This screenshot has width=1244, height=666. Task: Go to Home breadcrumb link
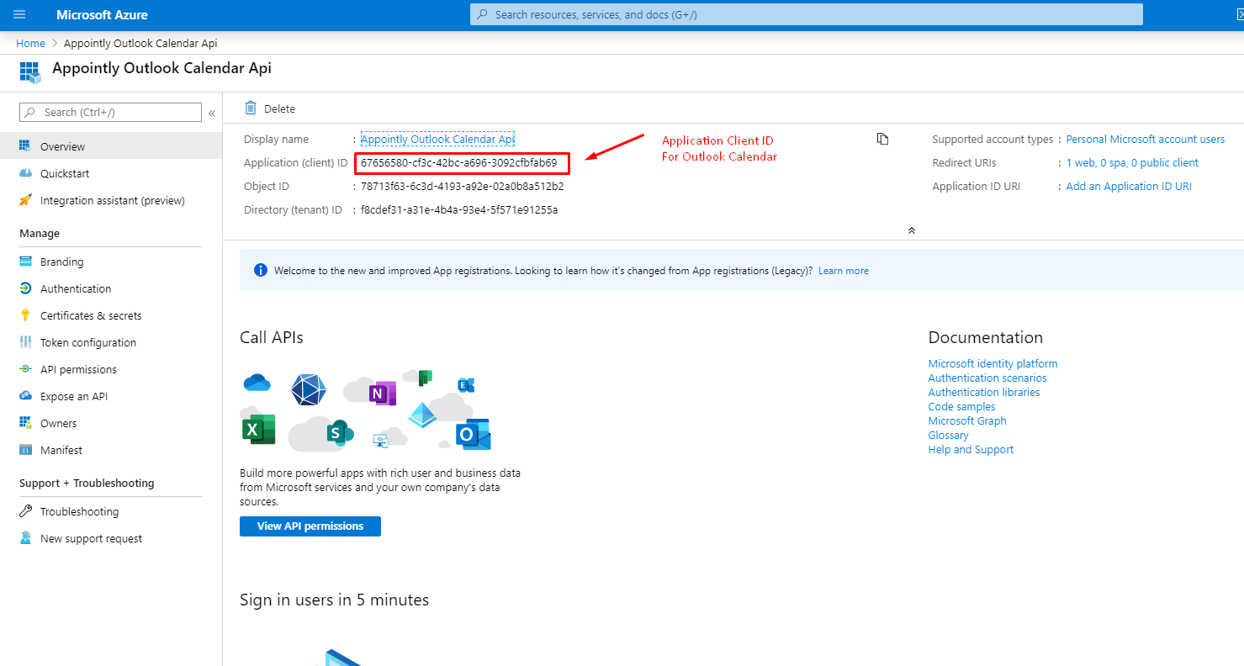coord(30,43)
